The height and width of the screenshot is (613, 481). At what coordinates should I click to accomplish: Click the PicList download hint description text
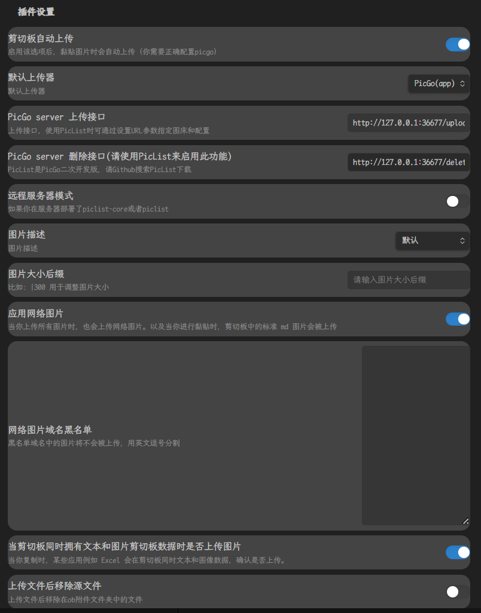[99, 170]
